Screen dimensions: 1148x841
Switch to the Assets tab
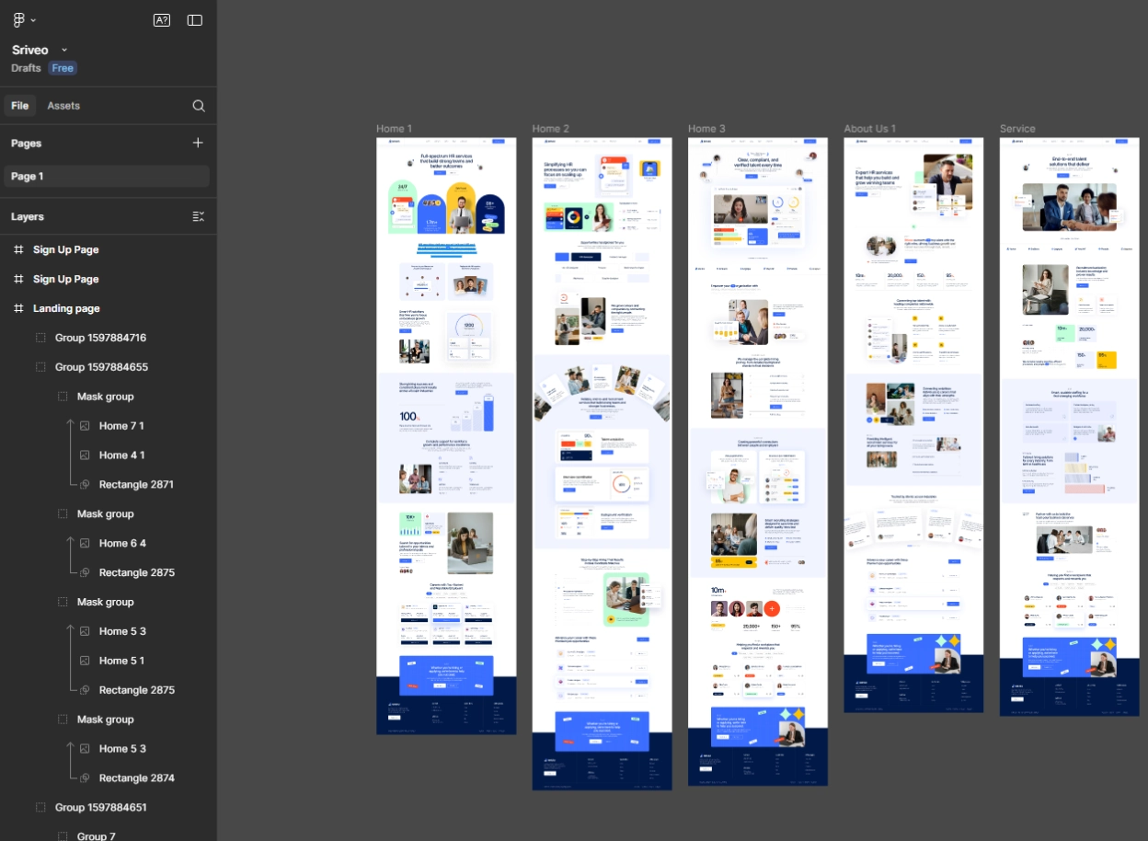pos(63,105)
